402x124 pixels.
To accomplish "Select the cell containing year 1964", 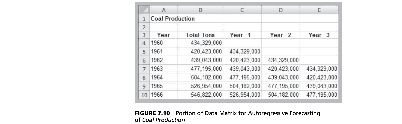I will 164,78.
